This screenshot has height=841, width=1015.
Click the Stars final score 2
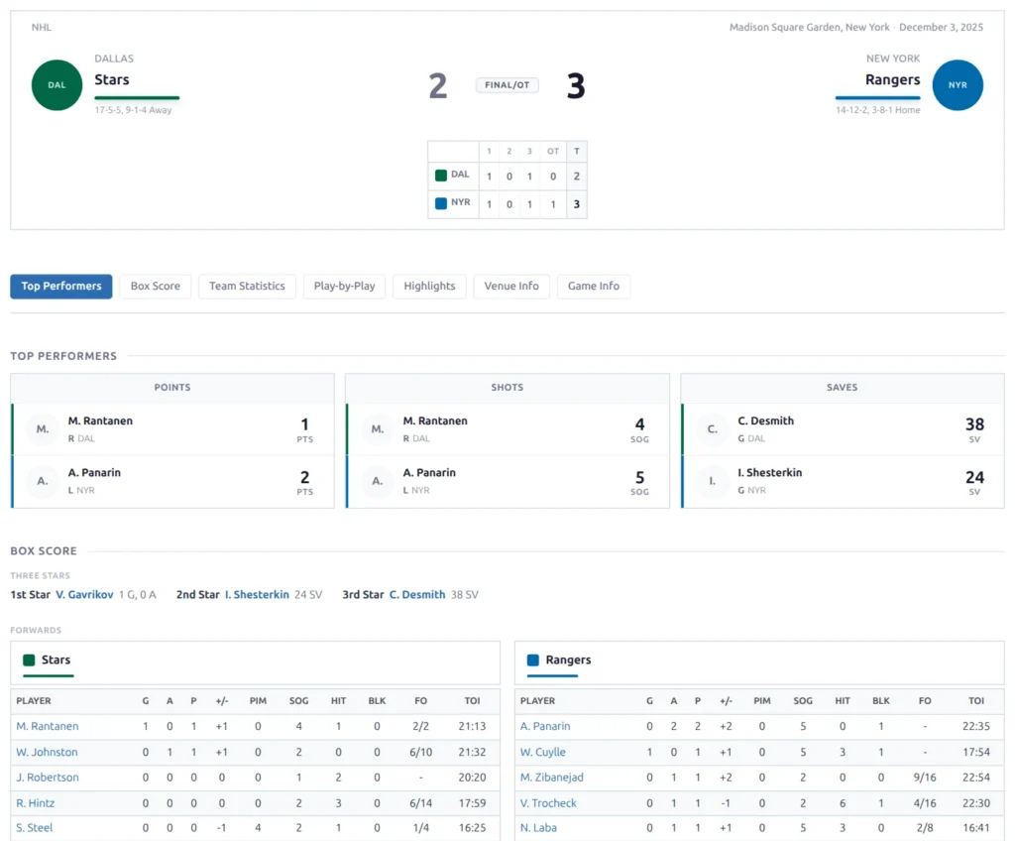pos(438,85)
